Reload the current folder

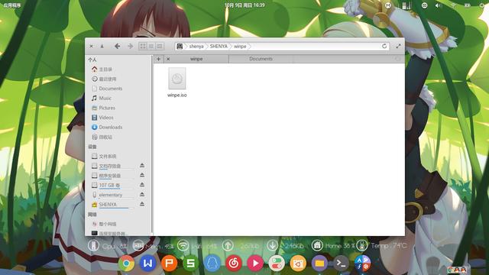click(x=384, y=46)
